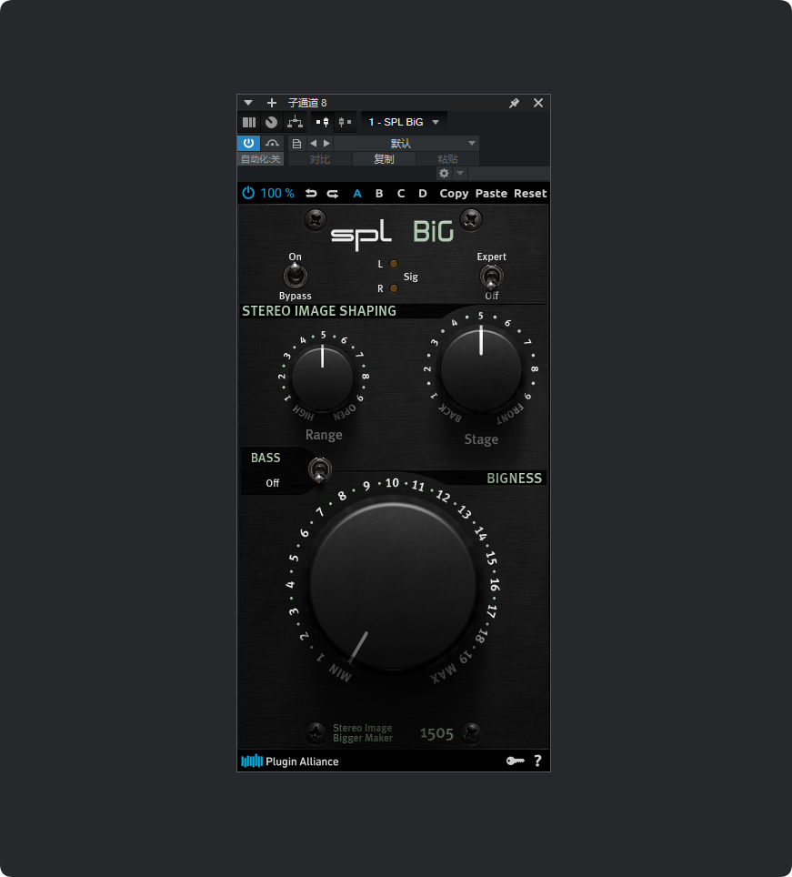Click the Stereo Image Bigger Maker label
The height and width of the screenshot is (877, 792).
(363, 733)
